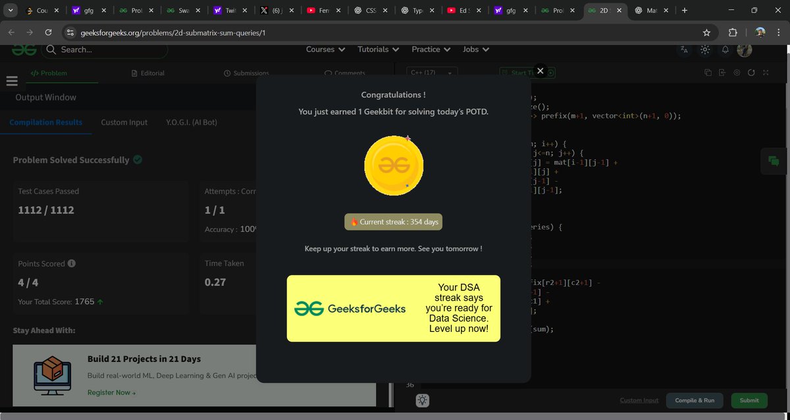Open a new browser tab
This screenshot has height=420, width=790.
pyautogui.click(x=685, y=11)
